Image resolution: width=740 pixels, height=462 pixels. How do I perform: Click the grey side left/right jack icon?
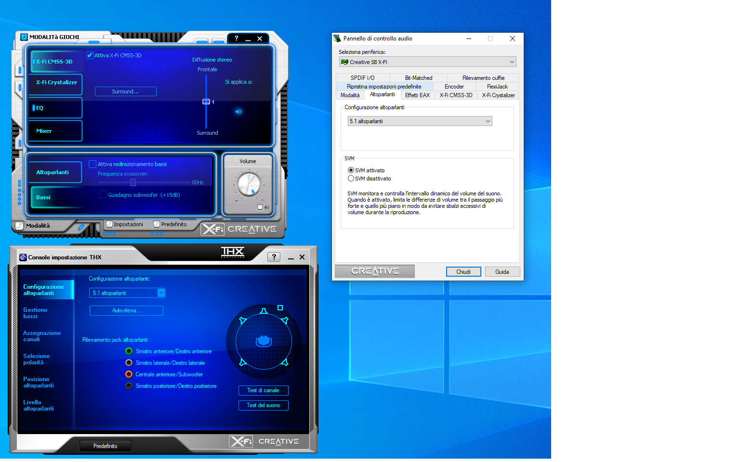(x=129, y=363)
